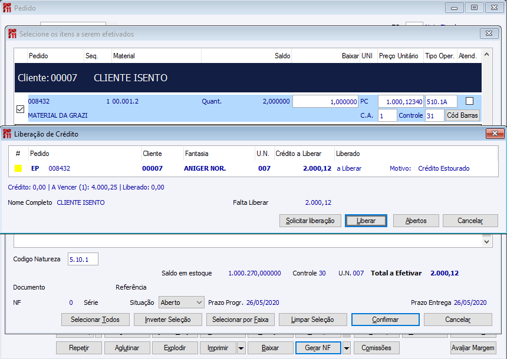Select the ANIGER NOR. fantasia cell

(205, 168)
